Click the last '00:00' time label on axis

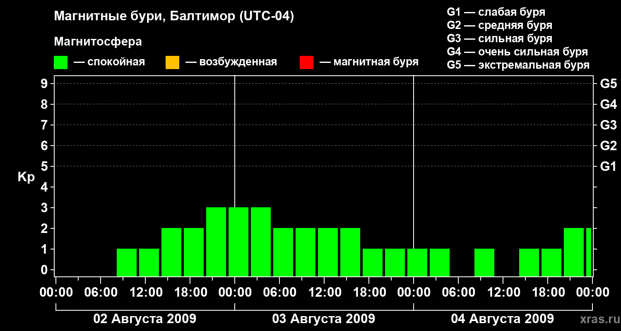tap(592, 293)
